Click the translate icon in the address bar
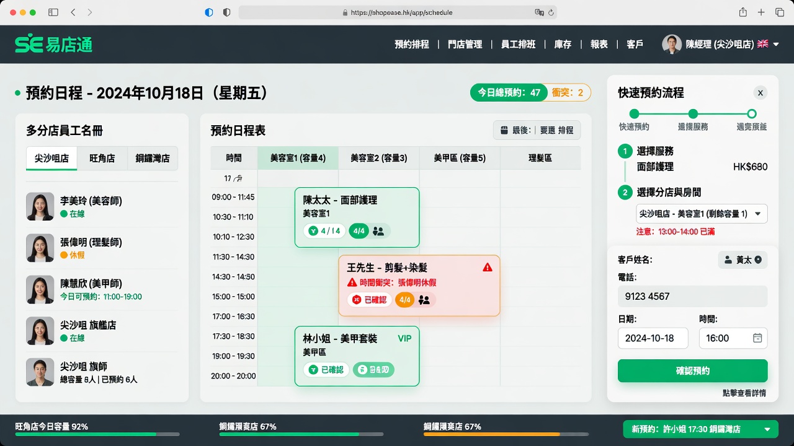 pyautogui.click(x=539, y=12)
